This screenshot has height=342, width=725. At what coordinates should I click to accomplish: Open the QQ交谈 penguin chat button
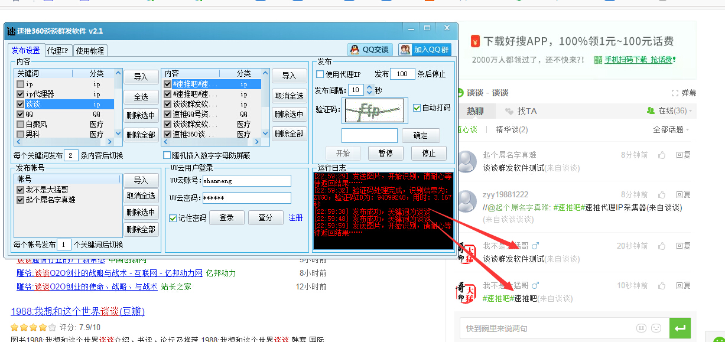pyautogui.click(x=370, y=50)
